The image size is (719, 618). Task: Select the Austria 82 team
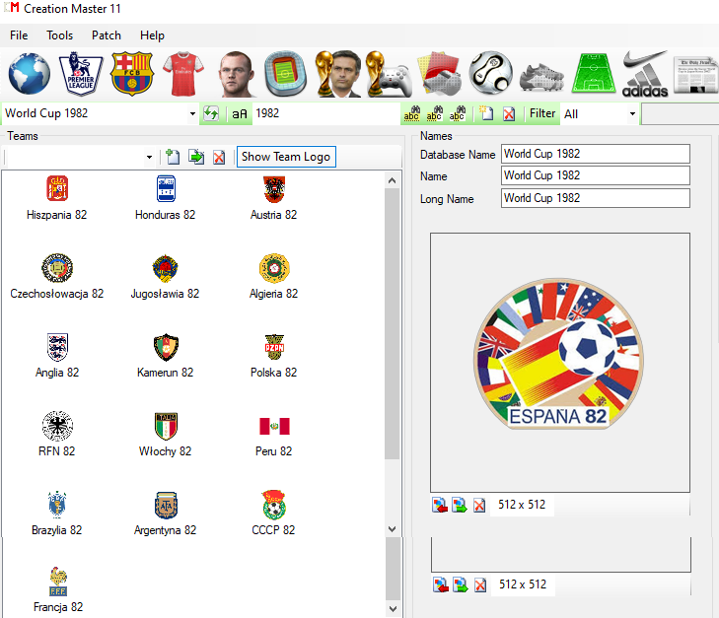(x=274, y=198)
